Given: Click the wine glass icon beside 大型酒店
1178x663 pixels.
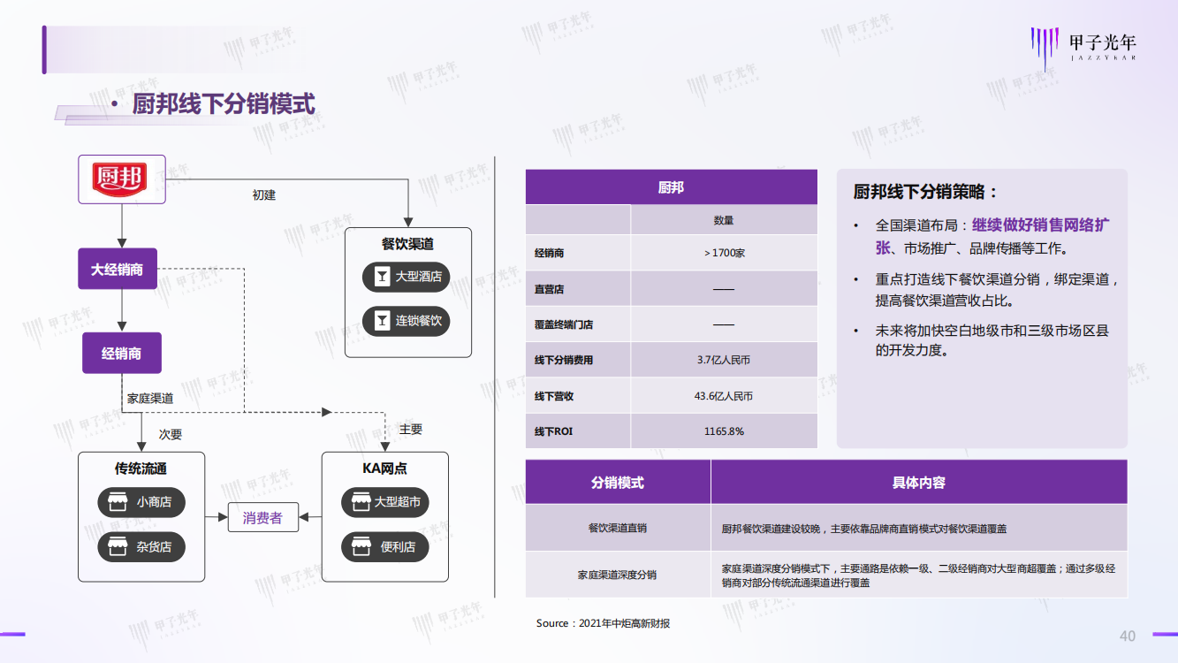Looking at the screenshot, I should (381, 277).
